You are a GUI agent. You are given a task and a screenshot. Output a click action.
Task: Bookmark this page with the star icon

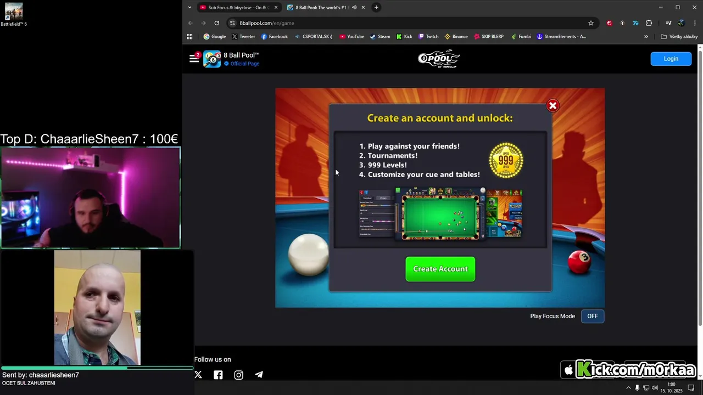[x=591, y=23]
